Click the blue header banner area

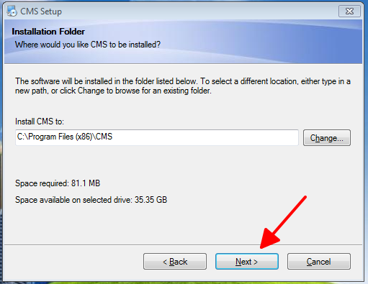[x=183, y=42]
